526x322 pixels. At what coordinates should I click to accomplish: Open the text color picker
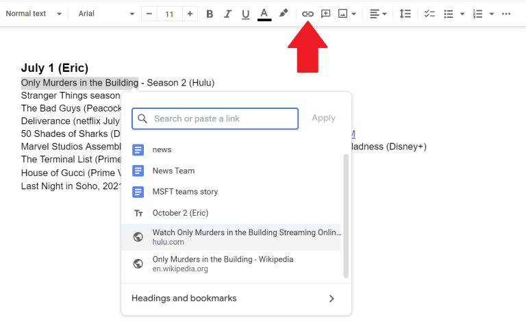[264, 14]
